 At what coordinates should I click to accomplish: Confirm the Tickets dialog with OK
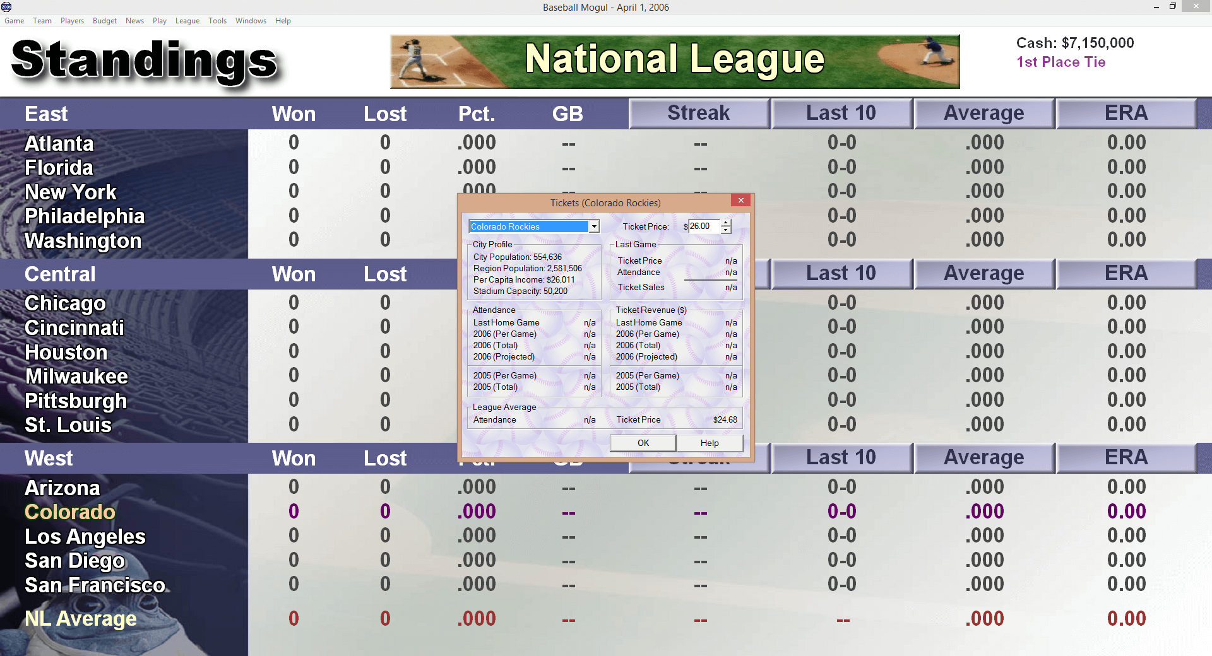click(x=643, y=443)
